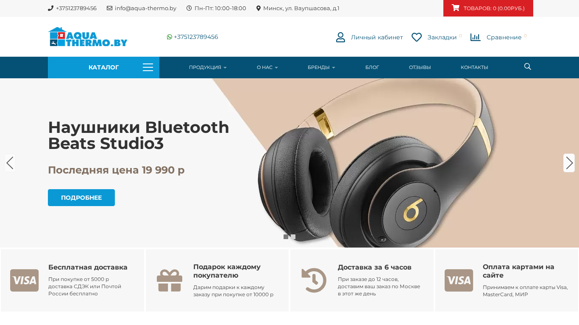Click the search magnifier icon

(528, 66)
